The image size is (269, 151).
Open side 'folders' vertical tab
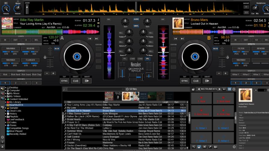(63, 118)
